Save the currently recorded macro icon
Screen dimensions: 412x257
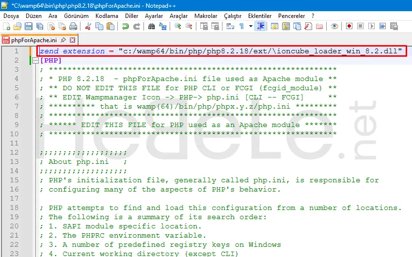tap(394, 26)
